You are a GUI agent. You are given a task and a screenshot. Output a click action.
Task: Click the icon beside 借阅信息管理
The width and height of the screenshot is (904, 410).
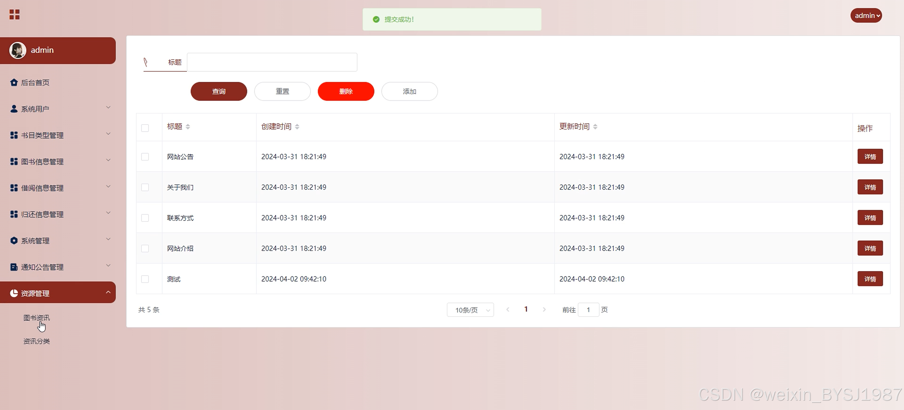pyautogui.click(x=14, y=188)
